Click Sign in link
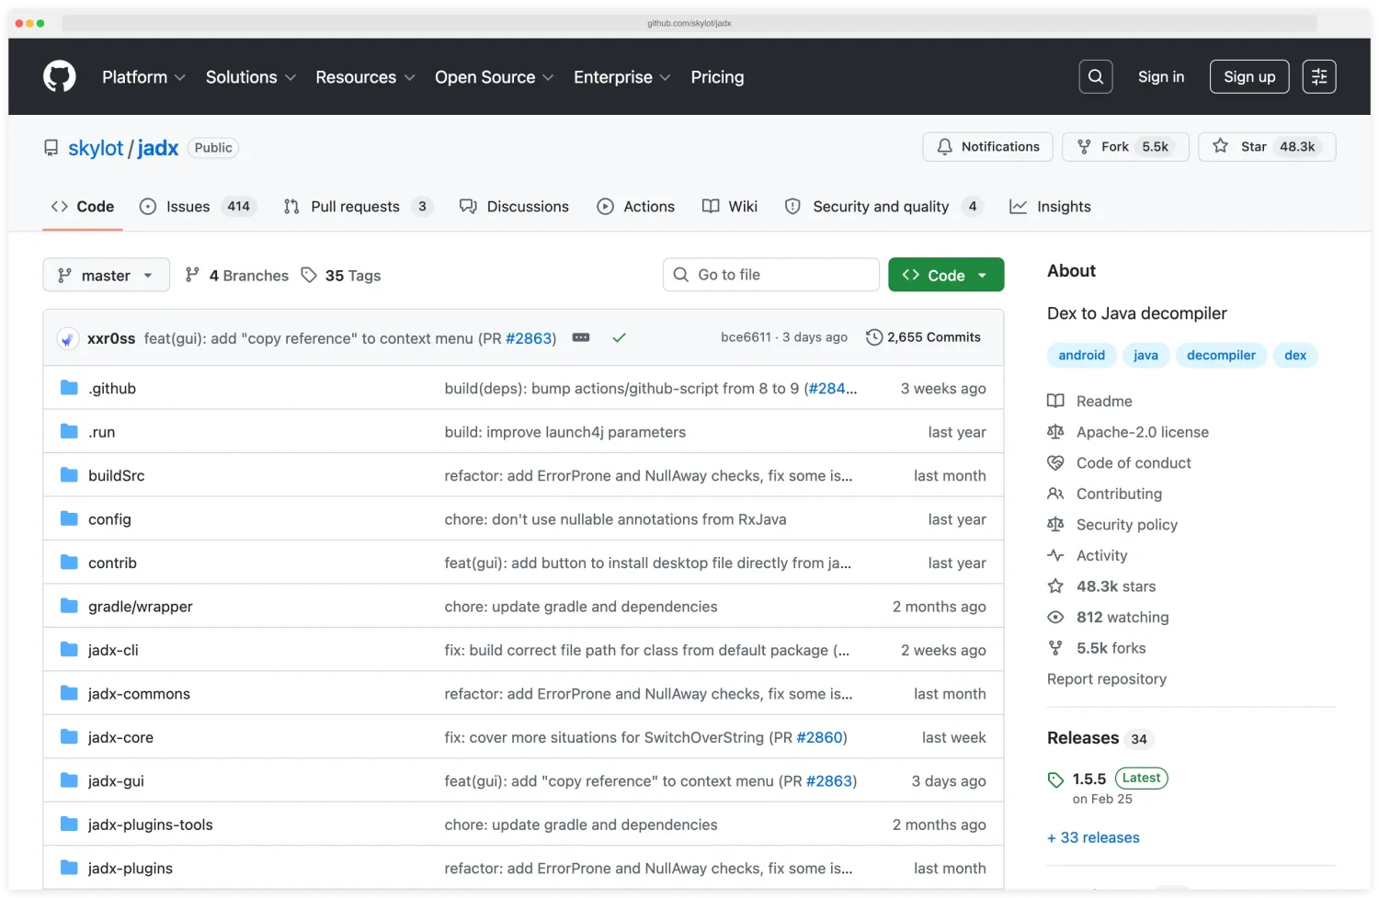Screen dimensions: 1379x898 (1161, 77)
